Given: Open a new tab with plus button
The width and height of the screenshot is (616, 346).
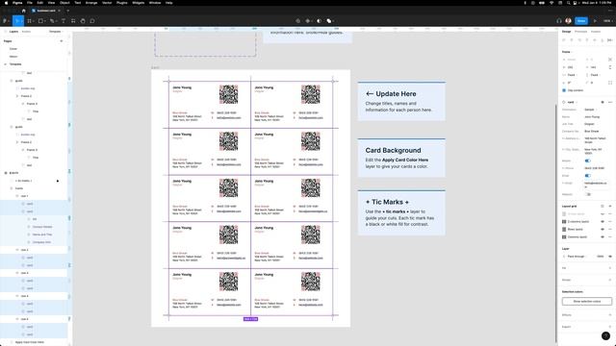Looking at the screenshot, I should 68,11.
